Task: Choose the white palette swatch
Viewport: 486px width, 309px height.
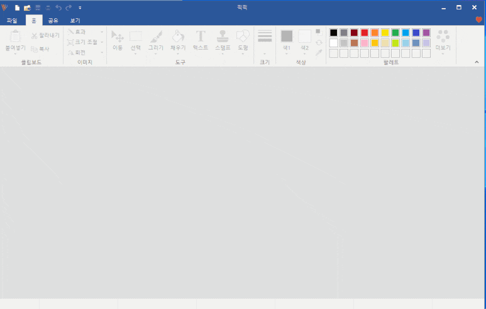Action: 333,43
